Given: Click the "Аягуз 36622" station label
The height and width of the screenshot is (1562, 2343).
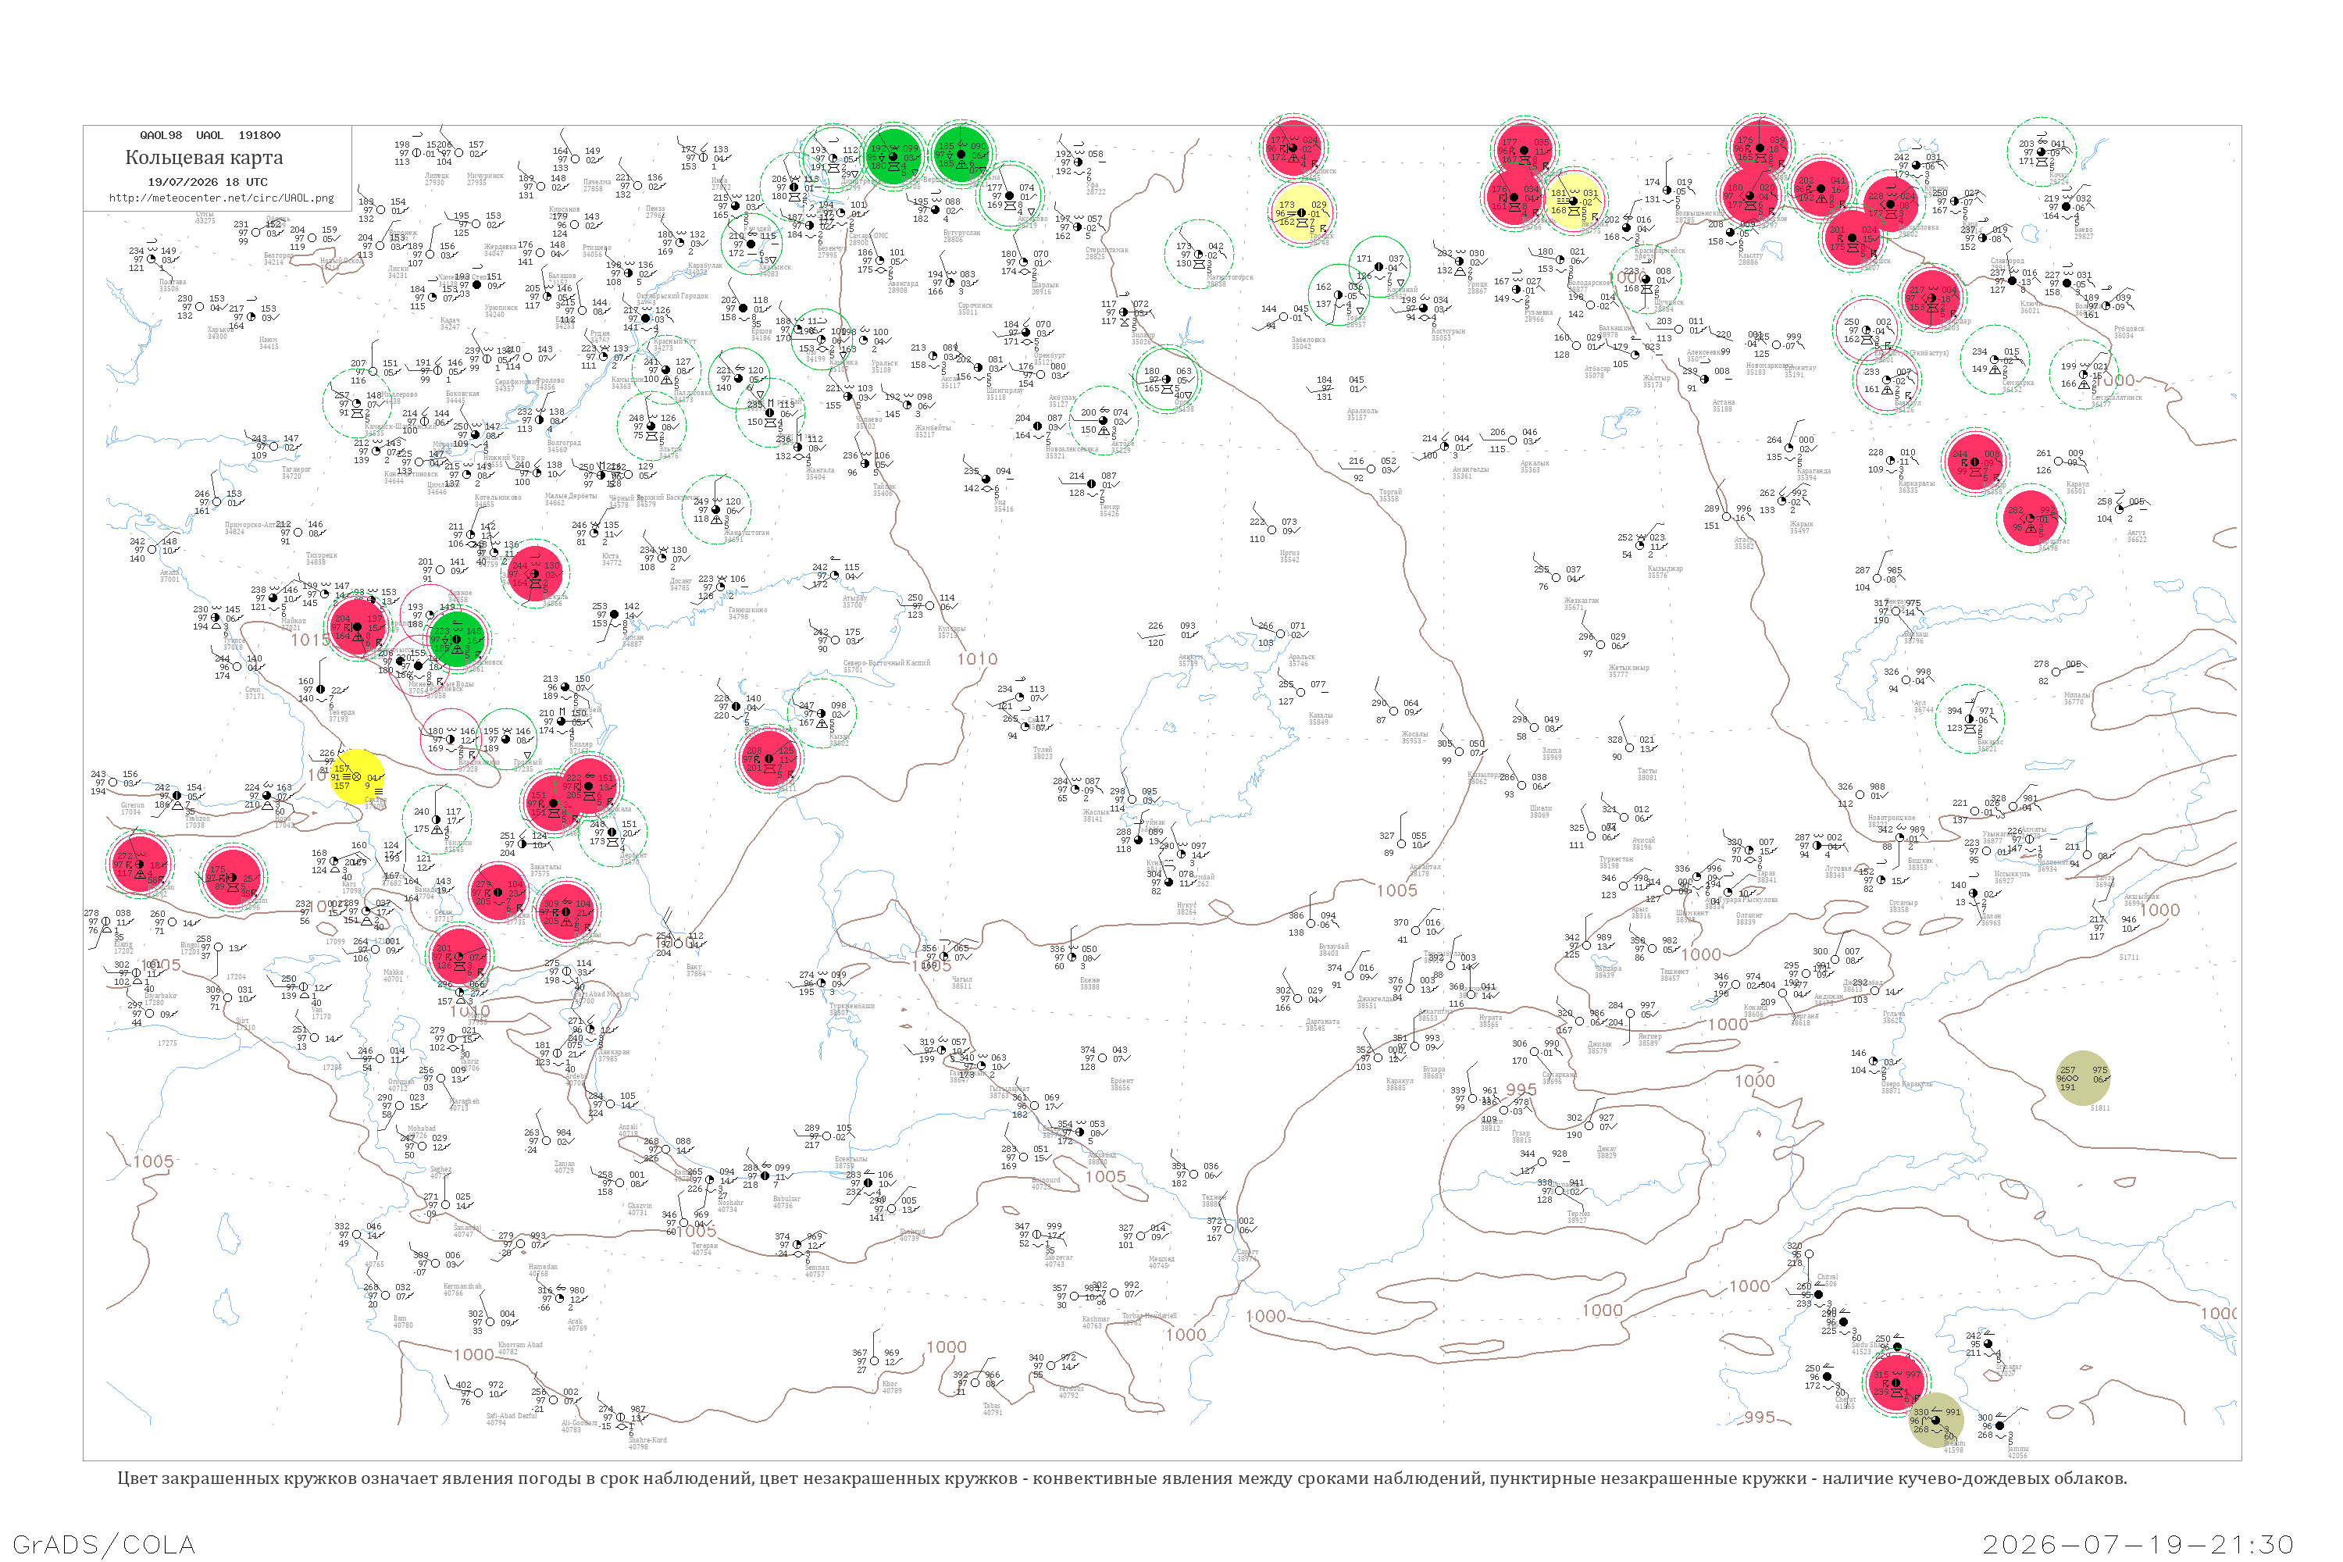Looking at the screenshot, I should click(2137, 536).
